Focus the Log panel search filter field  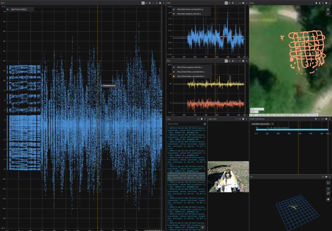[185, 124]
